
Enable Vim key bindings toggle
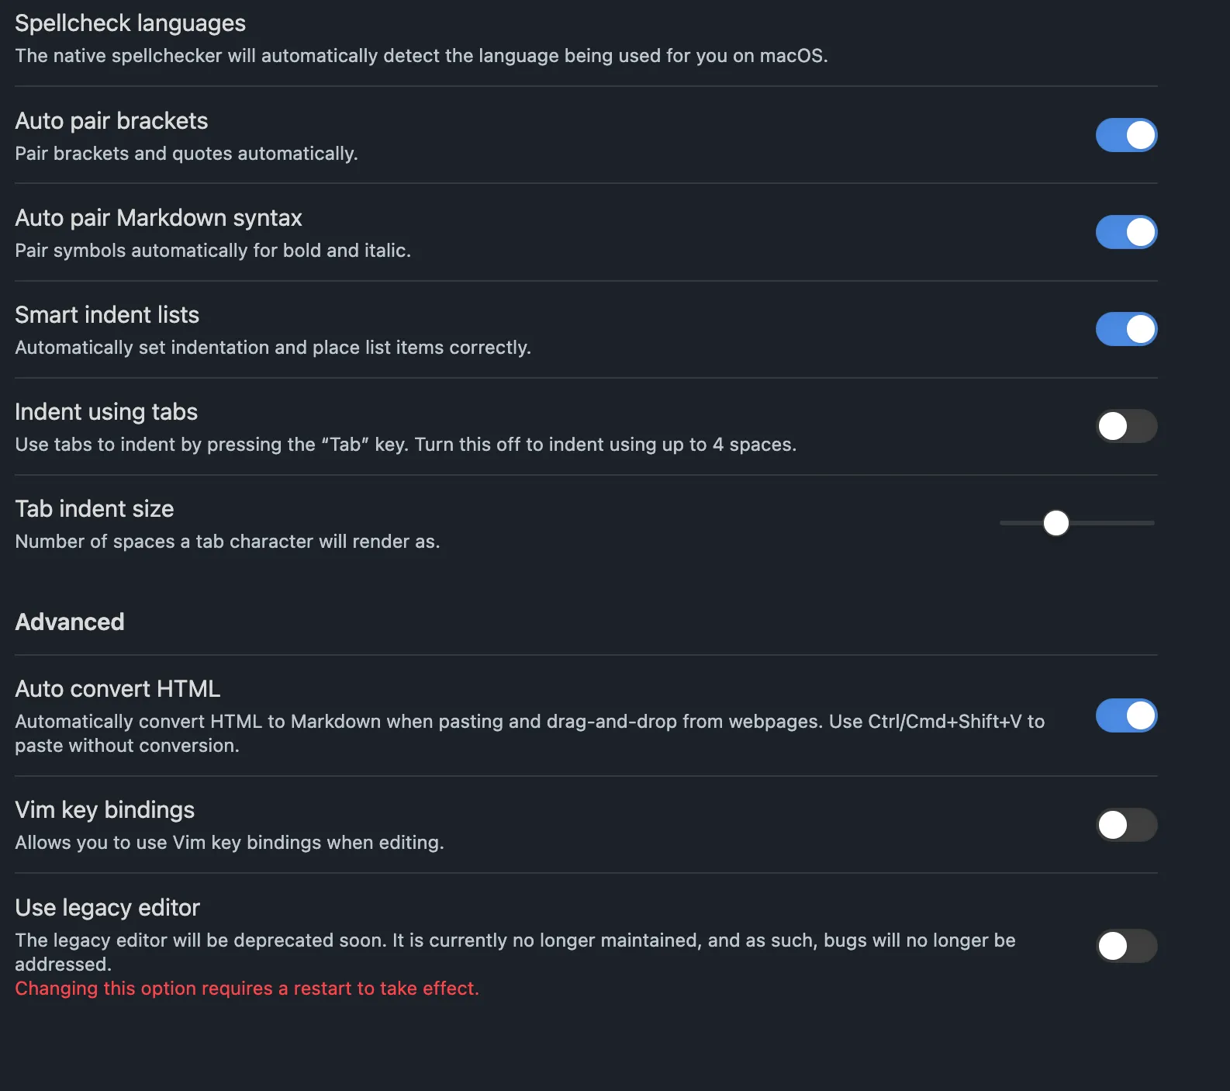(1126, 825)
